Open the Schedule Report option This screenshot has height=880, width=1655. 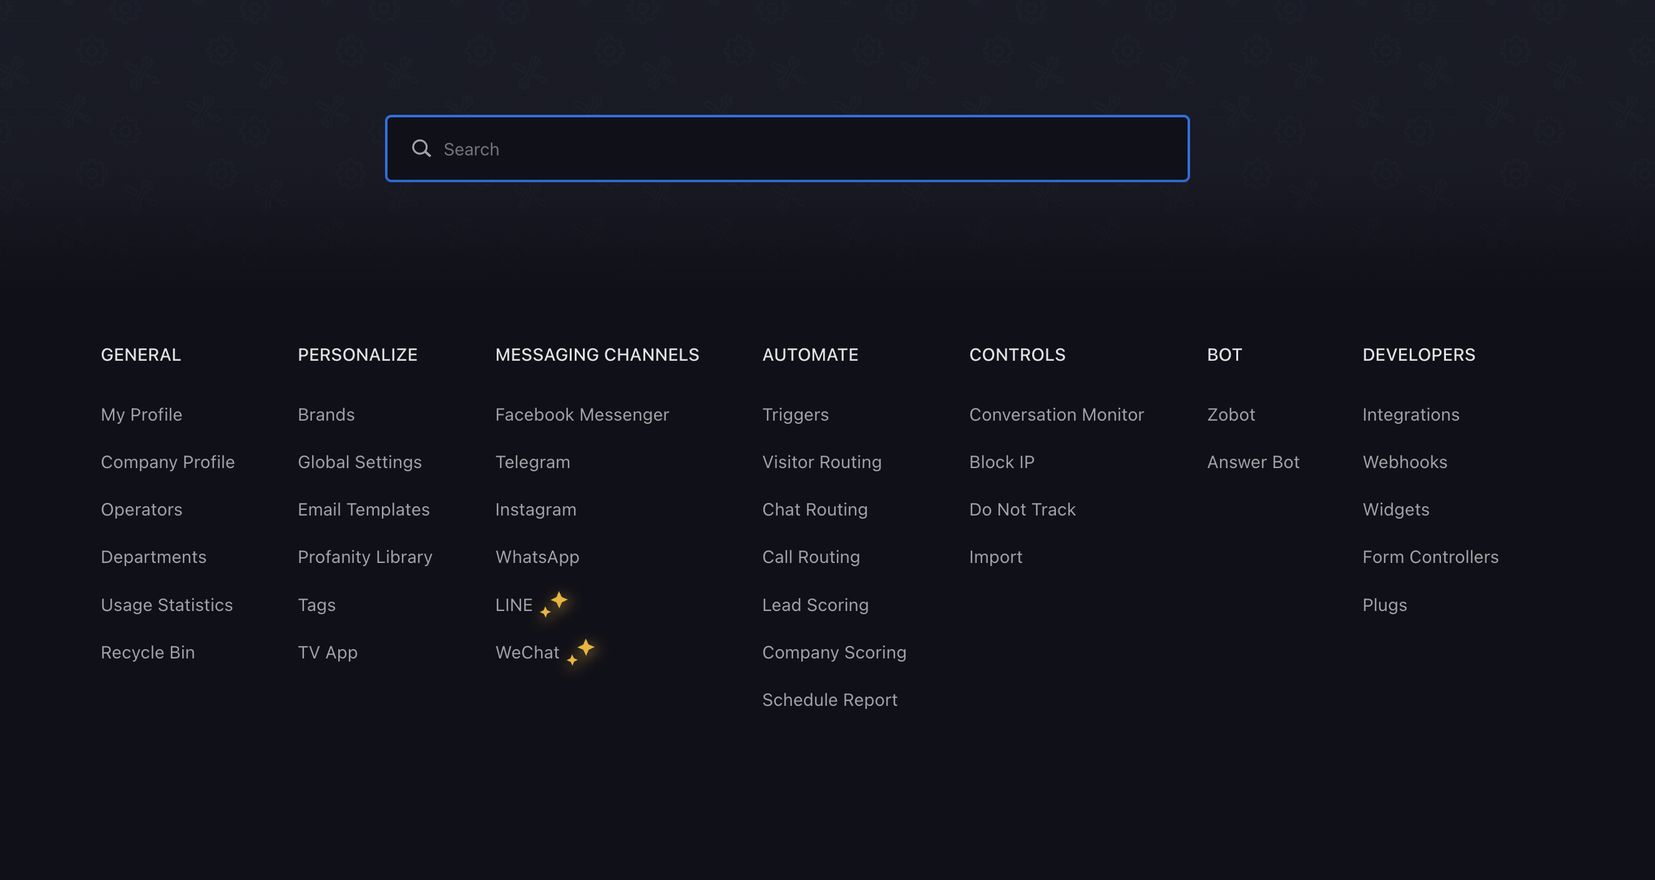(x=829, y=700)
